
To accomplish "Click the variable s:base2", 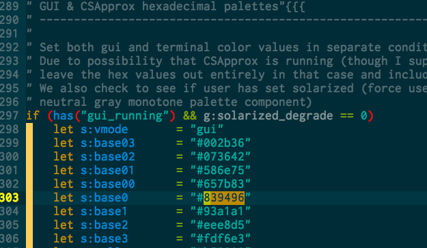I will 105,225.
